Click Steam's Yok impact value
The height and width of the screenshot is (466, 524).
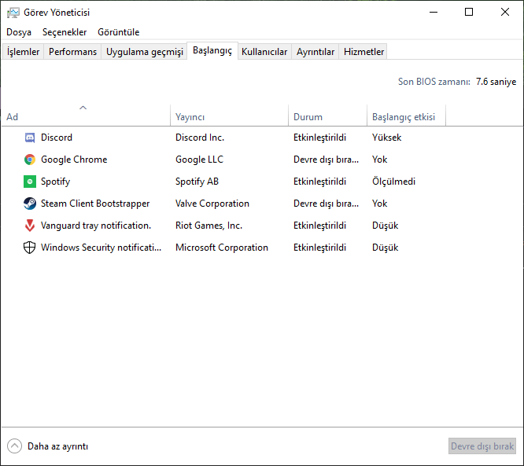380,204
